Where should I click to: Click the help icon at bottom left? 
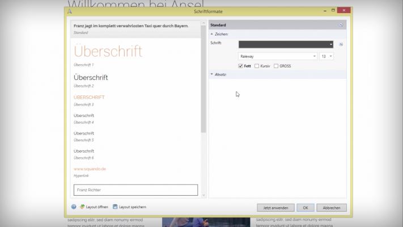coord(74,207)
